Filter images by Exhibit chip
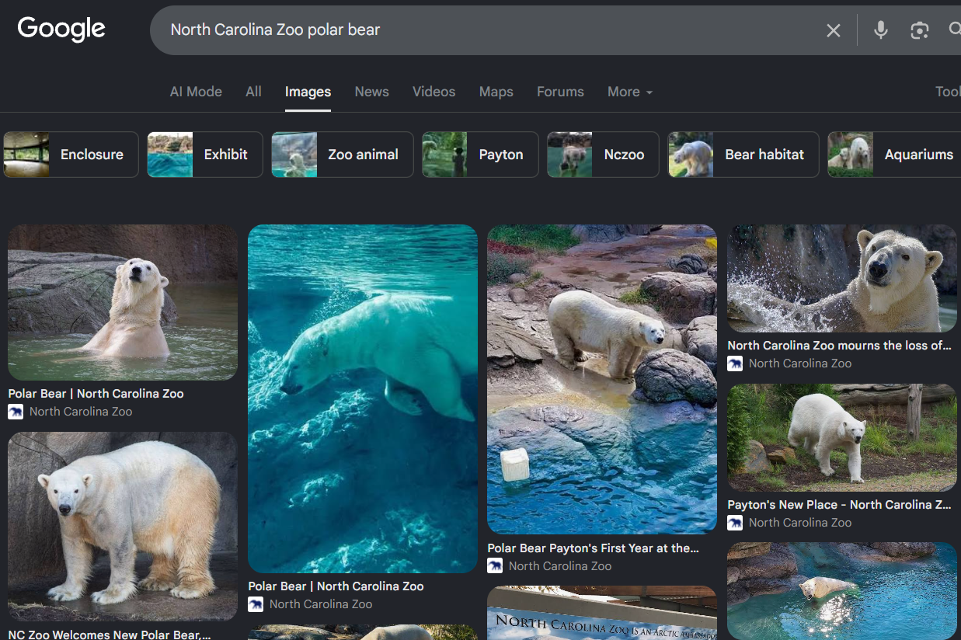This screenshot has width=961, height=640. pyautogui.click(x=205, y=155)
